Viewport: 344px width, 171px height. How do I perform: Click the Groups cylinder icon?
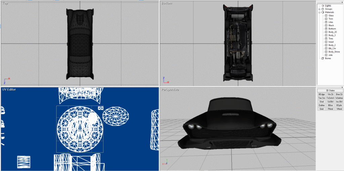322,9
